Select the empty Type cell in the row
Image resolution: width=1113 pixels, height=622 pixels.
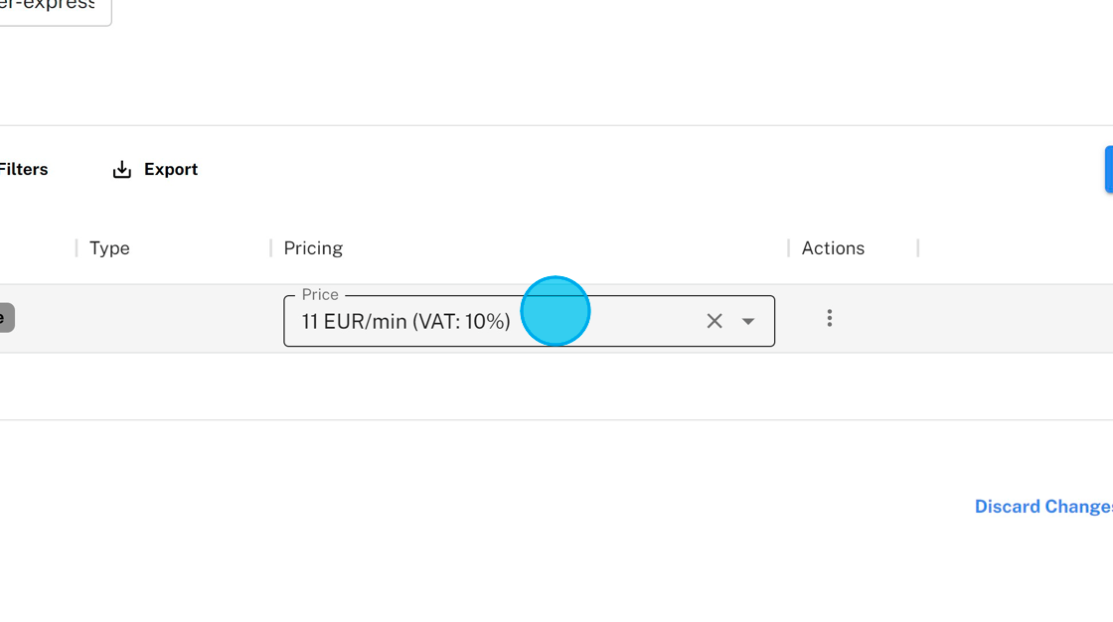point(174,319)
